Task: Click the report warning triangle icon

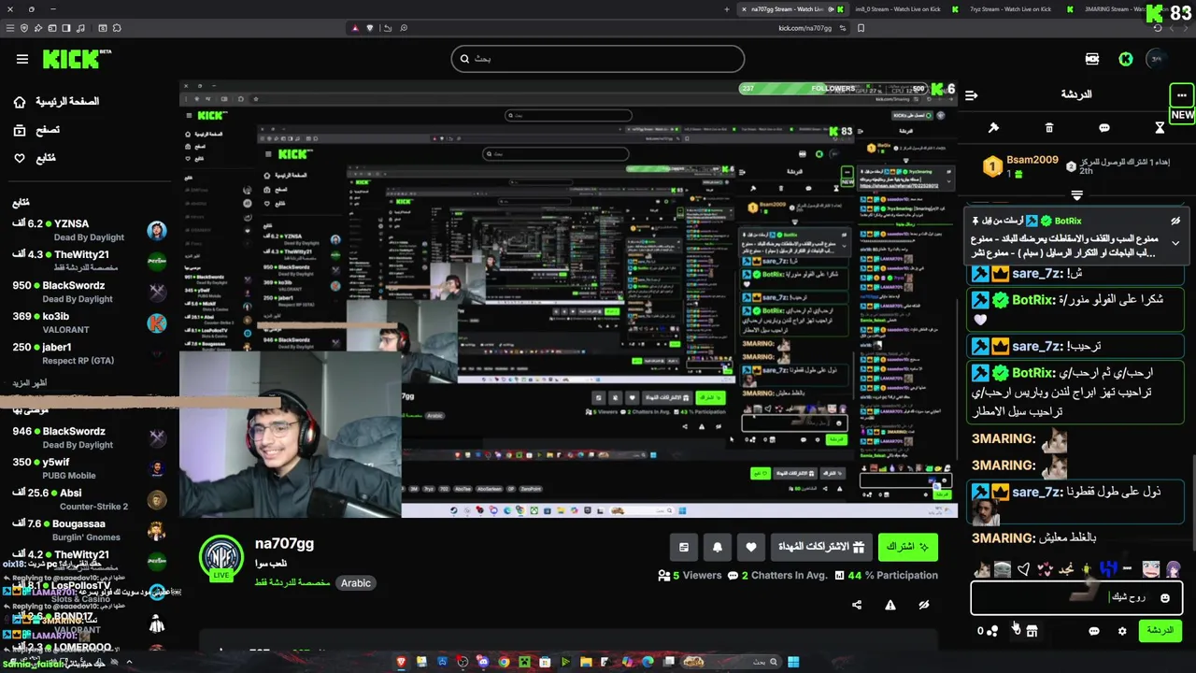Action: 890,605
